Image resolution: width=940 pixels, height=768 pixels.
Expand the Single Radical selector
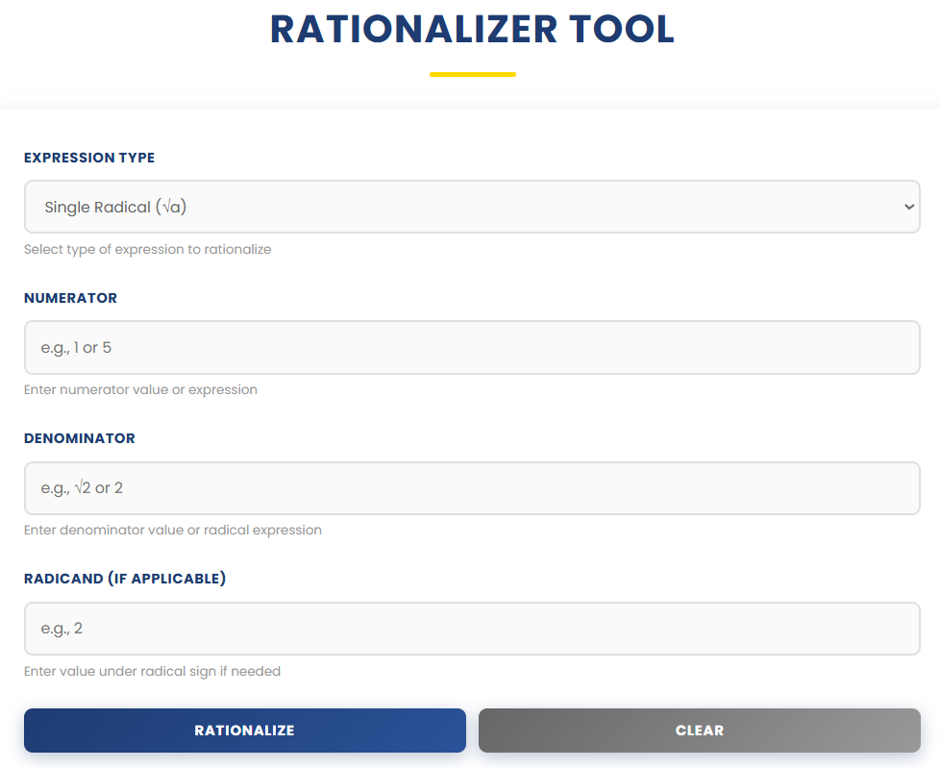click(471, 206)
